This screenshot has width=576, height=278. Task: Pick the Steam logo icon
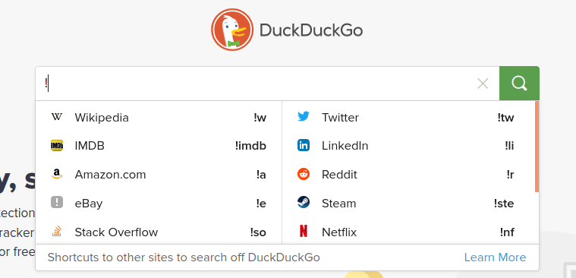point(304,203)
